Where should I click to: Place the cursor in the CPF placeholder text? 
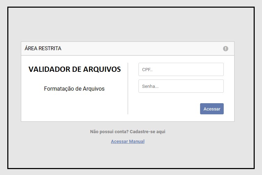(x=148, y=70)
